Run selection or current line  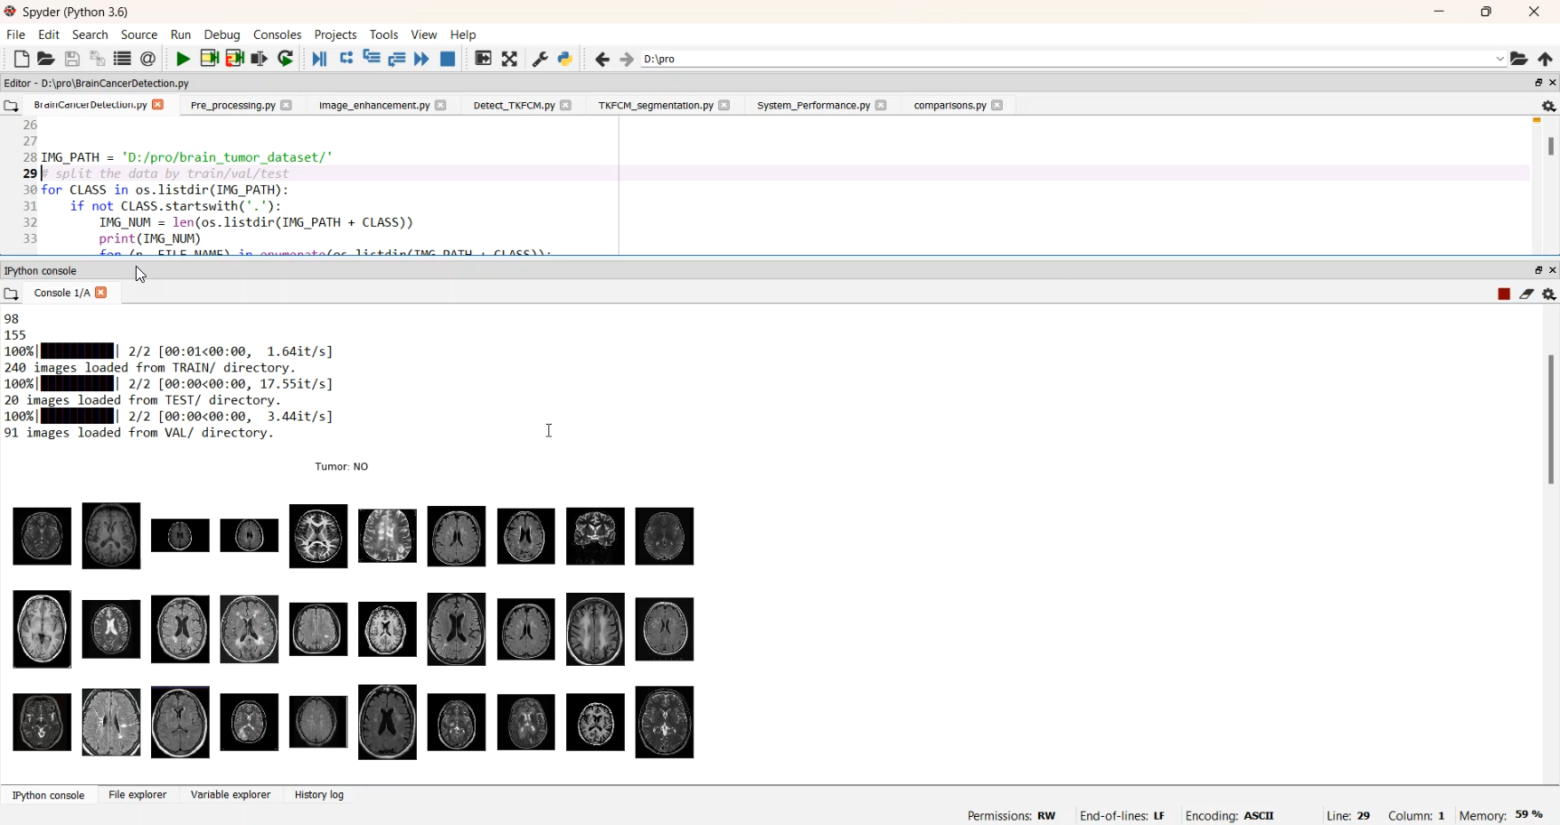pyautogui.click(x=260, y=60)
